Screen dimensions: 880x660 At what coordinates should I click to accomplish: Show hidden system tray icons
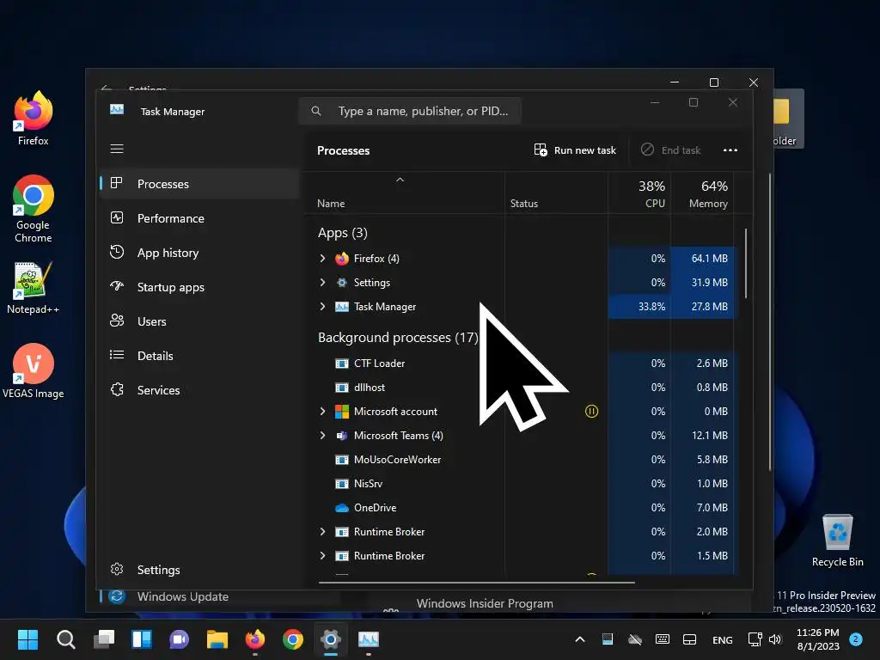pos(580,639)
